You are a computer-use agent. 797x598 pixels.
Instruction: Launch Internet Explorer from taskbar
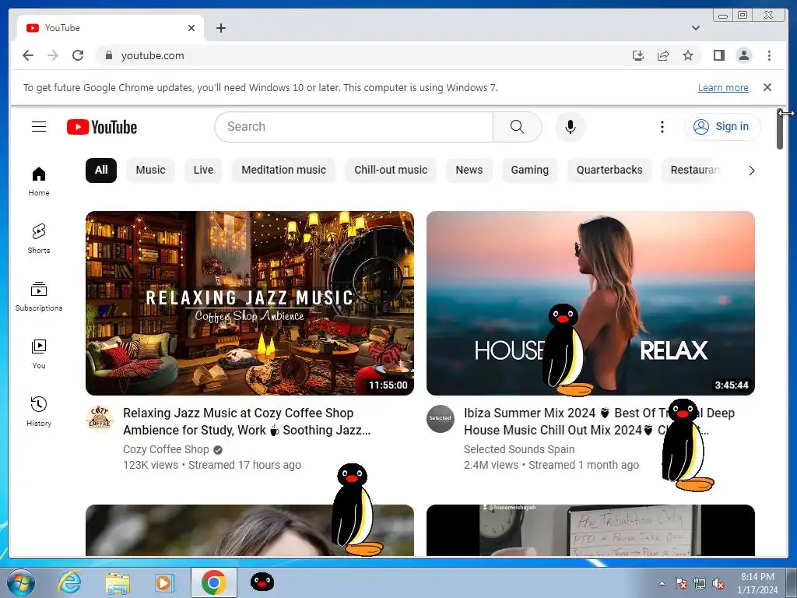coord(69,582)
